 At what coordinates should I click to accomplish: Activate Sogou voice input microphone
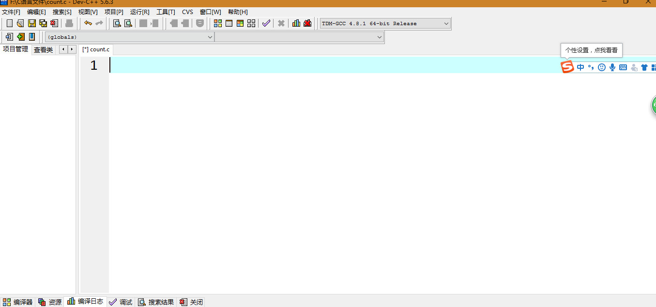[x=612, y=67]
